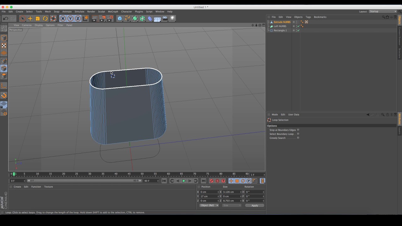Click the Deformer icon
The width and height of the screenshot is (402, 226).
[150, 19]
